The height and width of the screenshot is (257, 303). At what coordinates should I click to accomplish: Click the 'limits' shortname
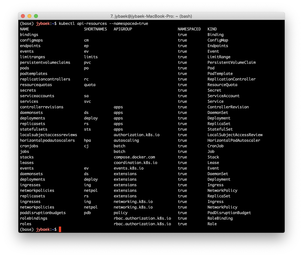pos(91,57)
